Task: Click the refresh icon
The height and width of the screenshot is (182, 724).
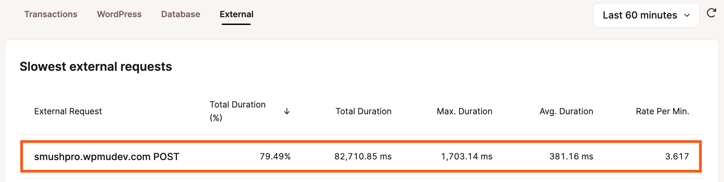Action: click(x=711, y=13)
